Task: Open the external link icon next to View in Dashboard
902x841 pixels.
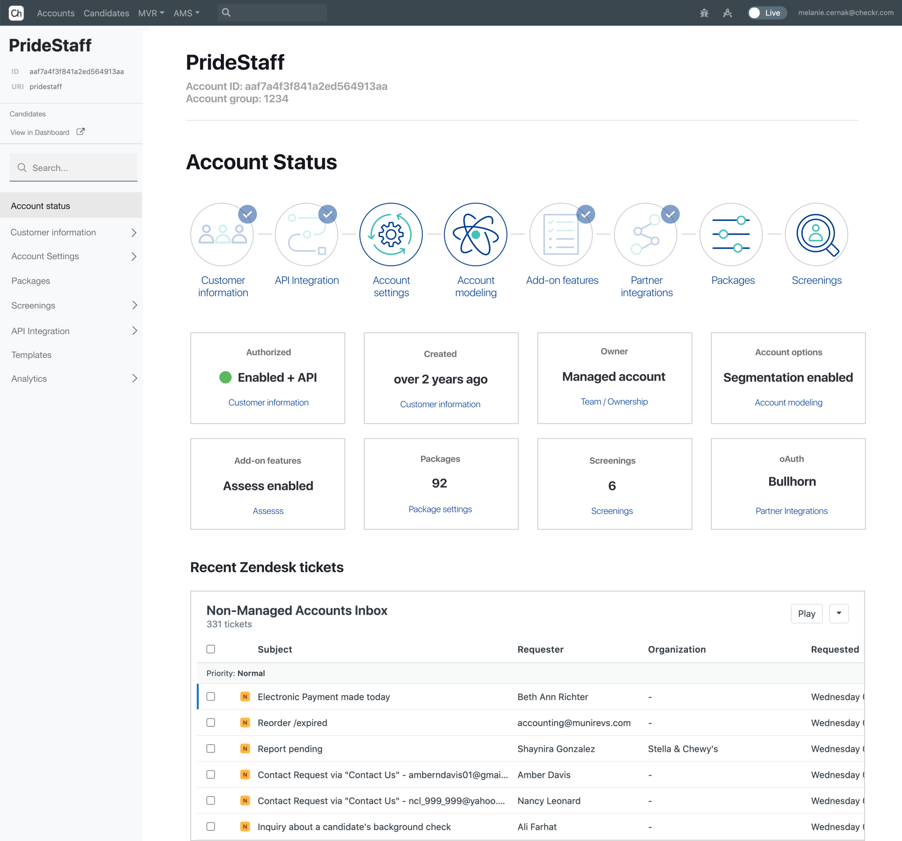Action: coord(80,132)
